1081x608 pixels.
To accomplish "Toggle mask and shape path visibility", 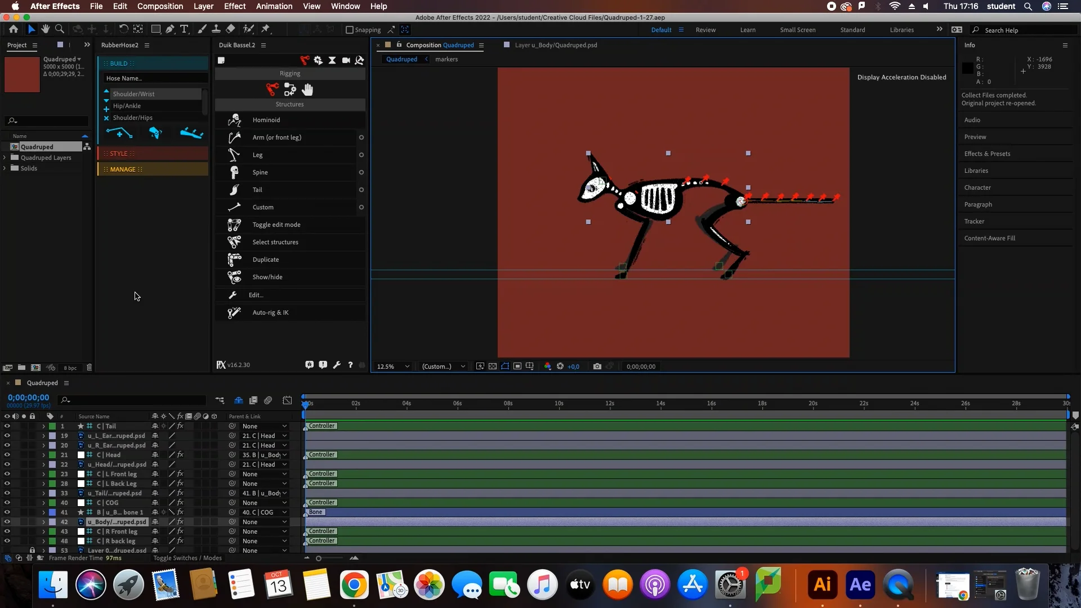I will point(505,366).
